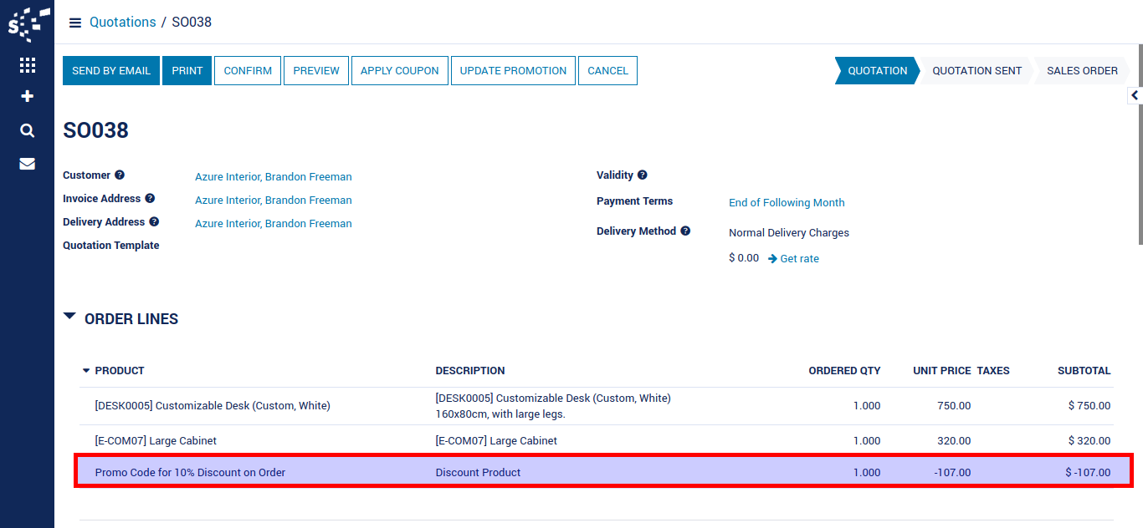Click the help icon next to Validity

click(642, 175)
